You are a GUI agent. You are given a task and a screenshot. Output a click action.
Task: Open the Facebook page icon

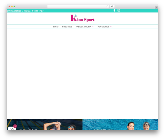pos(115,11)
